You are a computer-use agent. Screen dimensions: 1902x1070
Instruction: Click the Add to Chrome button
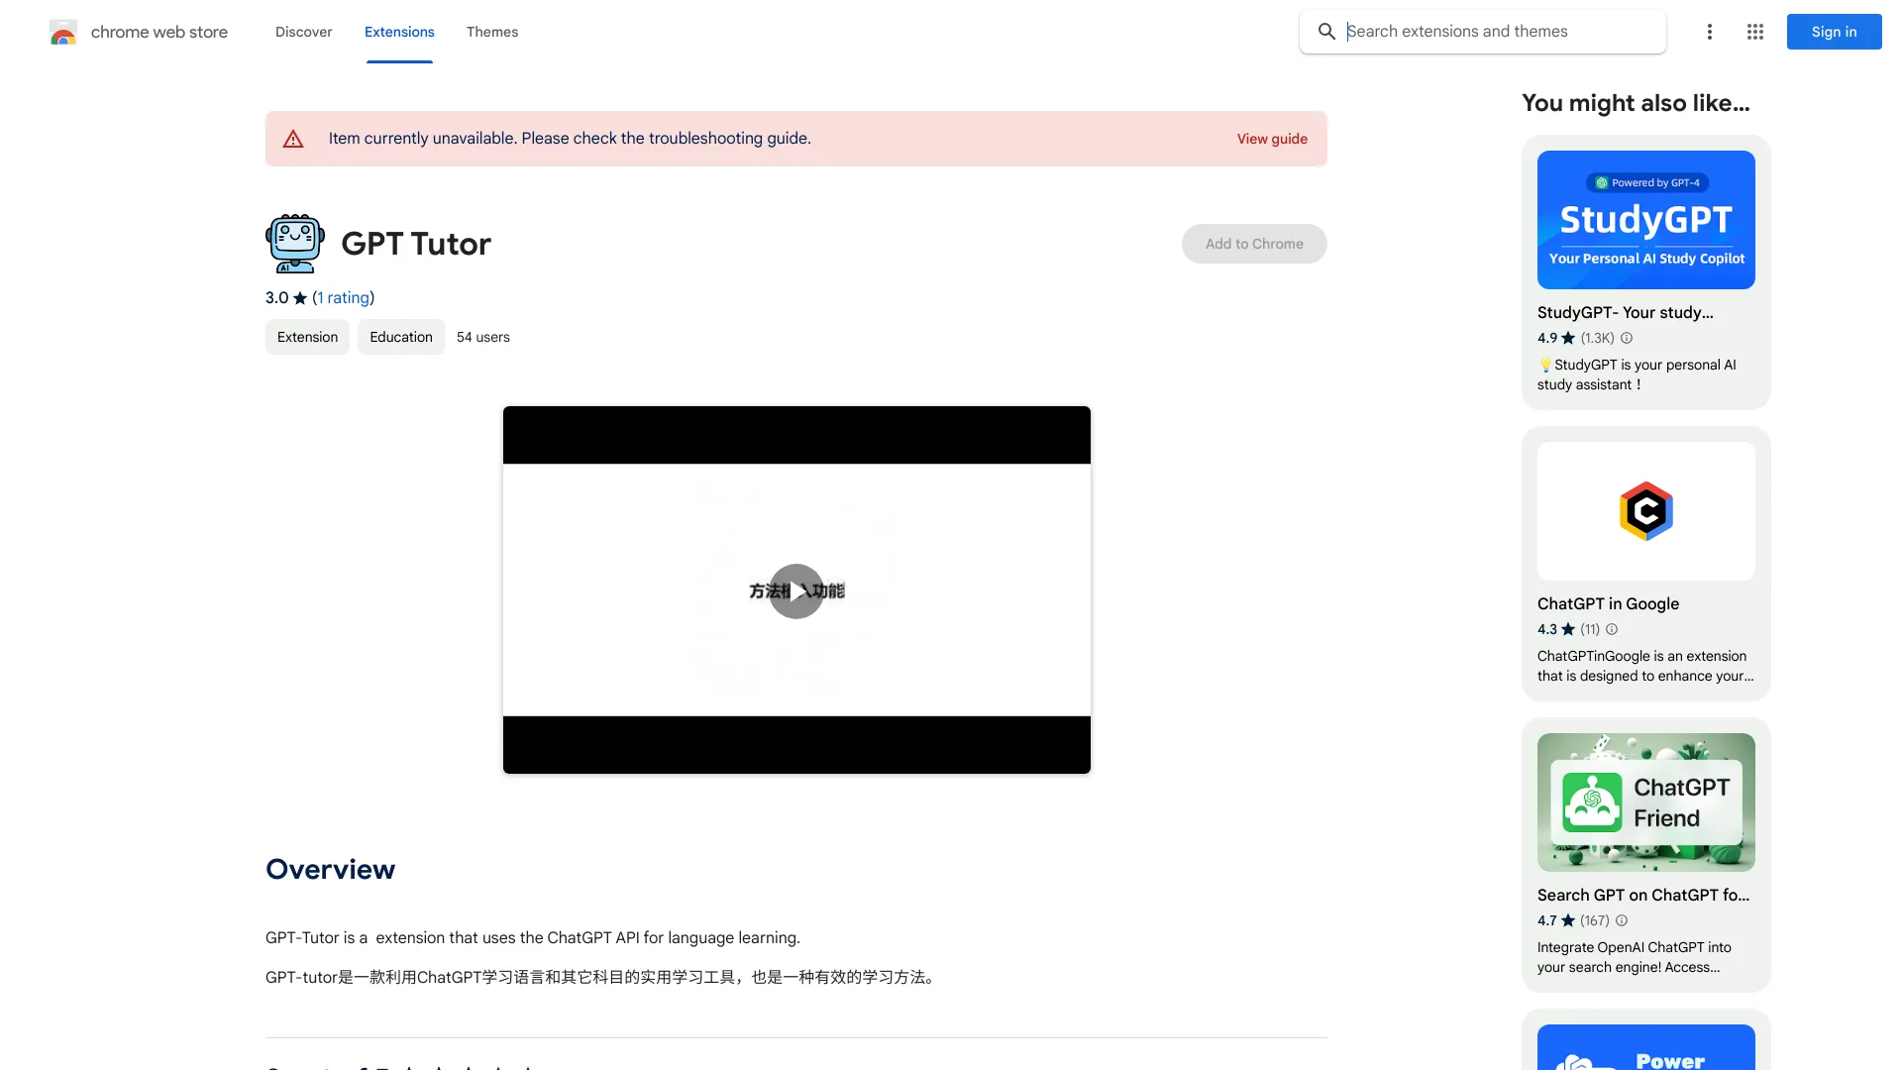pos(1253,243)
